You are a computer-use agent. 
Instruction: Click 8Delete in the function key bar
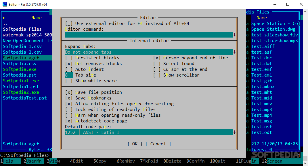pos(172,161)
